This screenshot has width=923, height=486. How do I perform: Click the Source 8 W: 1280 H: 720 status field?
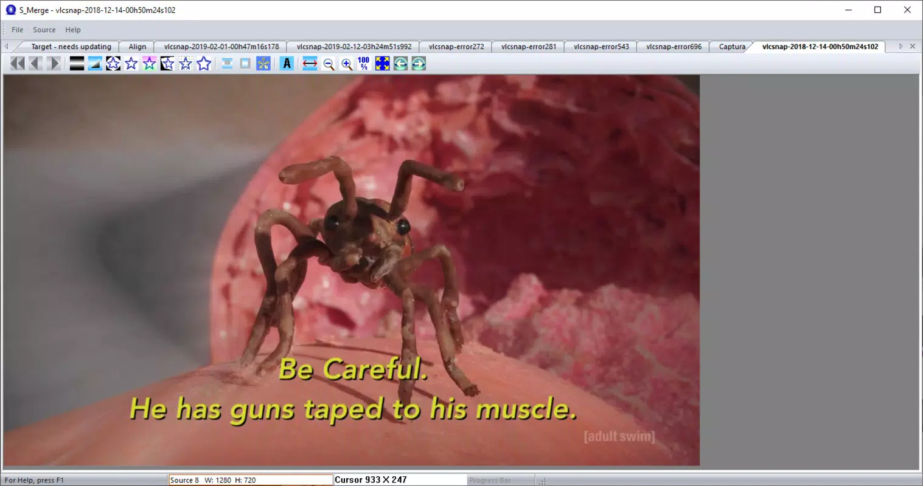(x=251, y=480)
